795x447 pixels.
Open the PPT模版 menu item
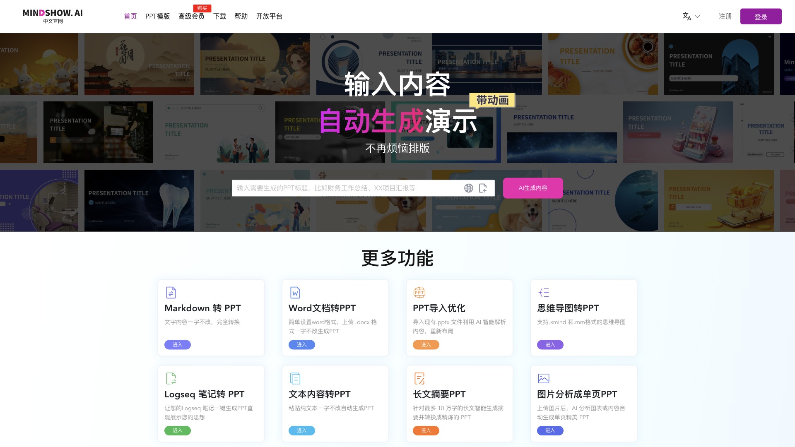tap(157, 16)
